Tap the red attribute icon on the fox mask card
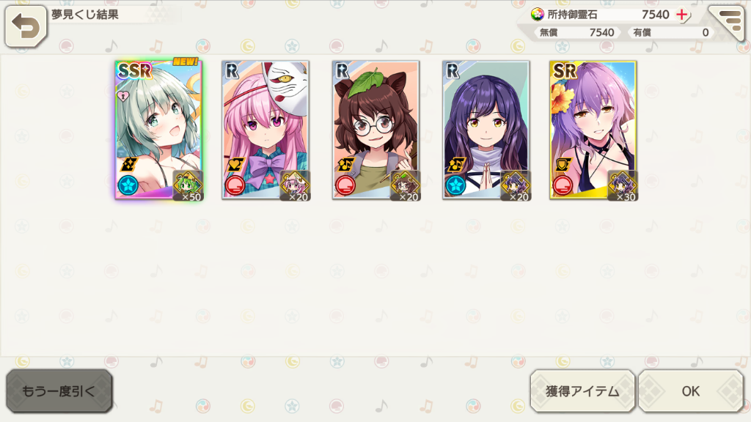 coord(235,185)
